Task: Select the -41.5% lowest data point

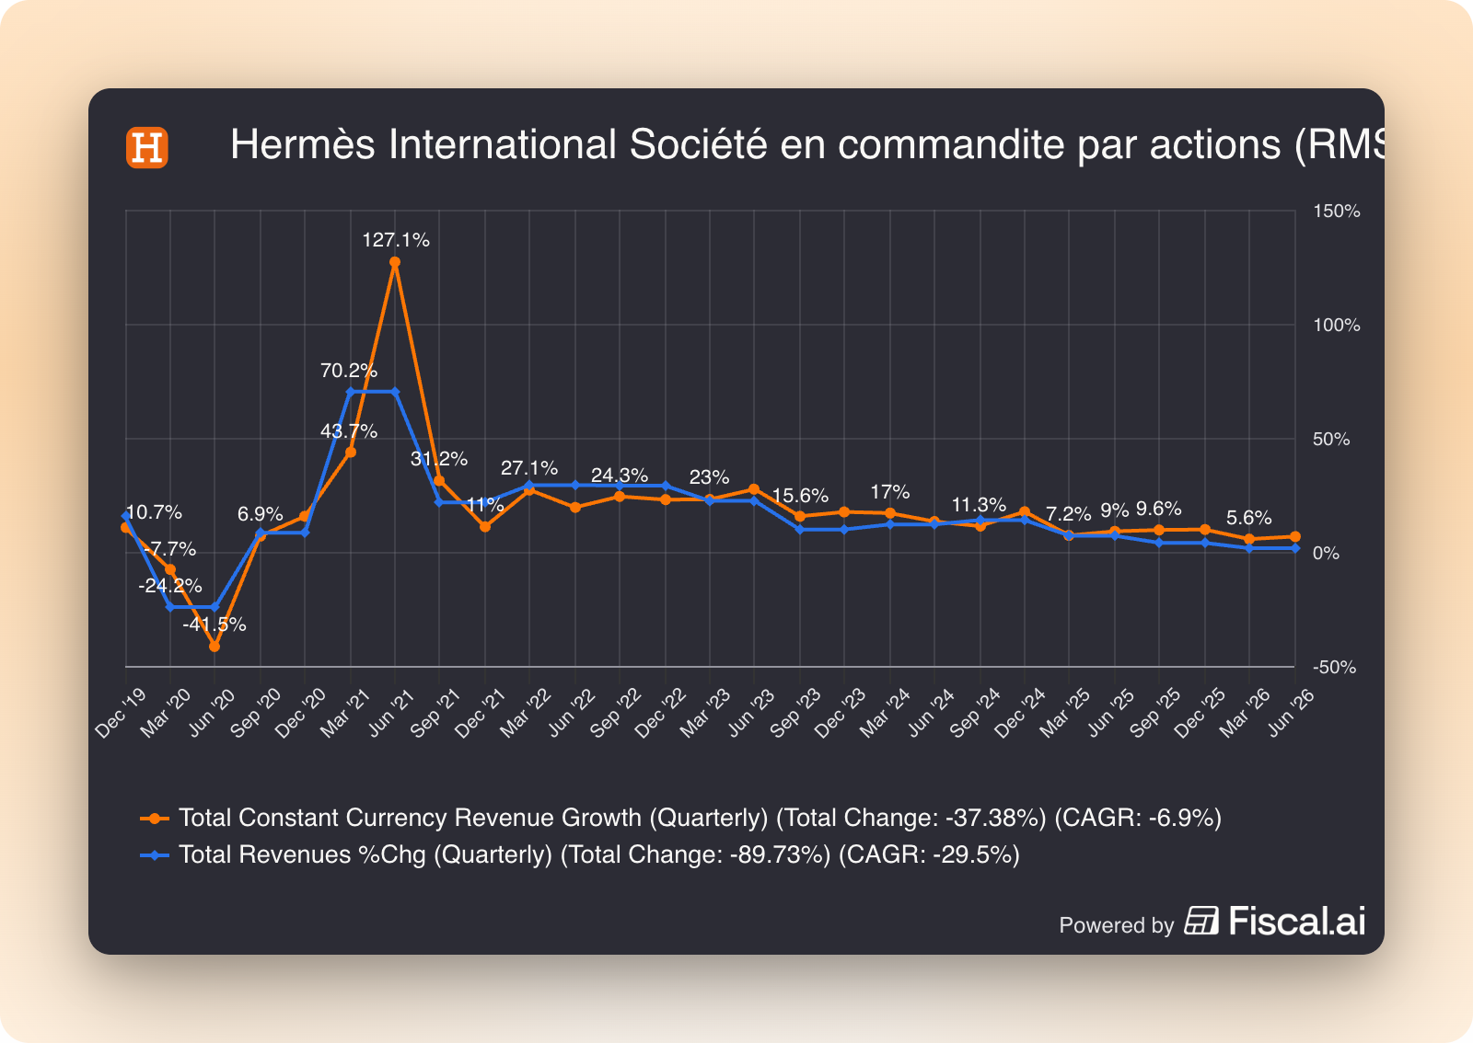Action: [x=215, y=647]
